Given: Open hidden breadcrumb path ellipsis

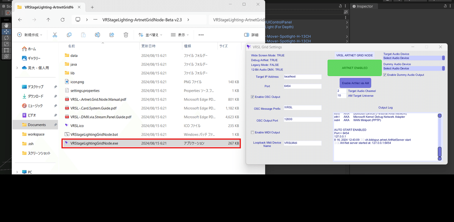Looking at the screenshot, I should click(95, 20).
